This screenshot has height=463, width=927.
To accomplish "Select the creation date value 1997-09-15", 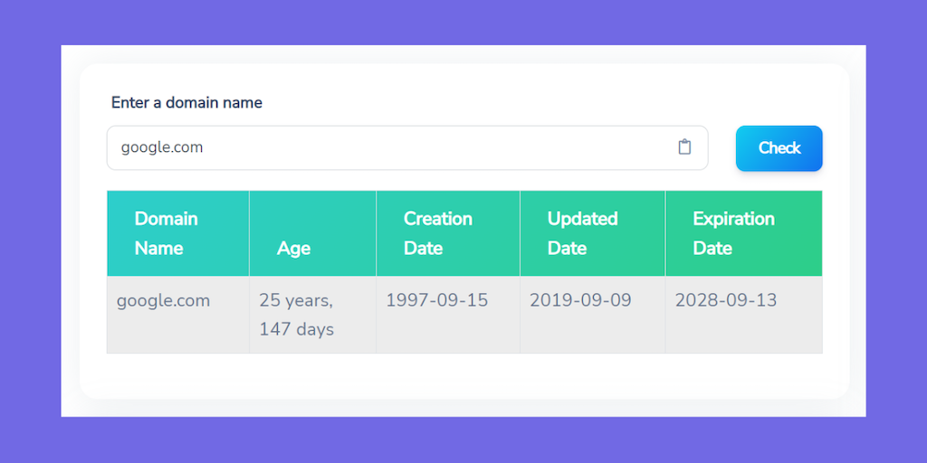I will [436, 301].
